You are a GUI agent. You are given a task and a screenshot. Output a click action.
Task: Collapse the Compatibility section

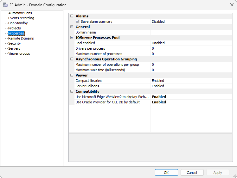(x=72, y=91)
